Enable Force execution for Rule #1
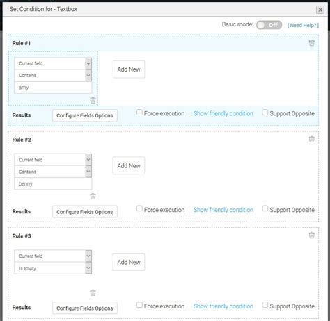 coord(139,113)
